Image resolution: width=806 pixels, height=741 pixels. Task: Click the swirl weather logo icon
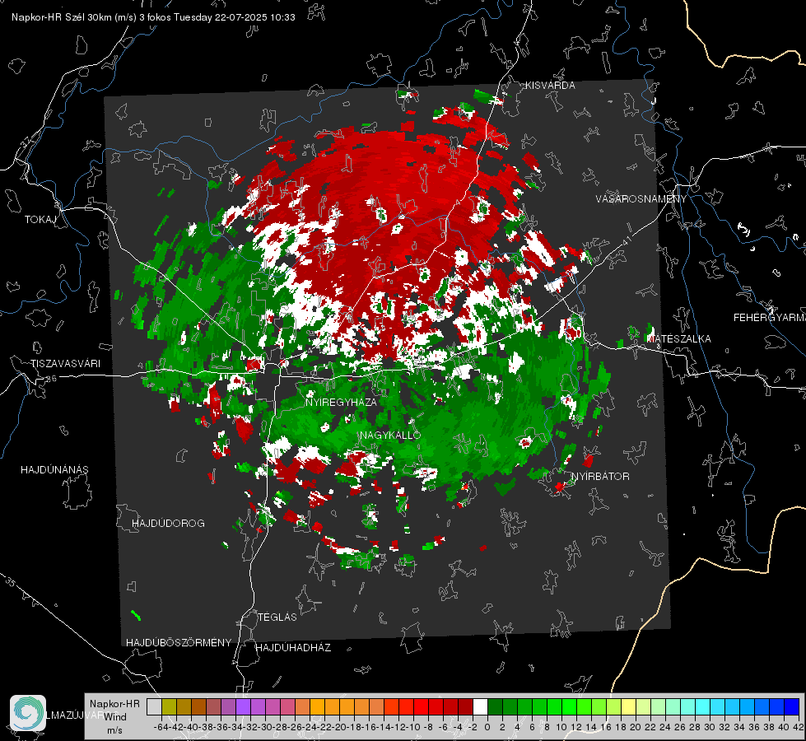click(28, 713)
